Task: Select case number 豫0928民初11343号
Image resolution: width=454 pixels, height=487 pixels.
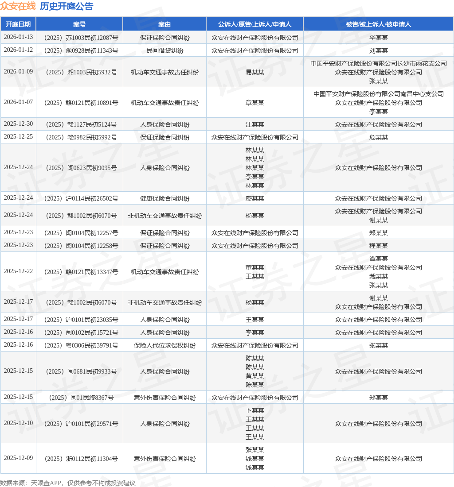Action: 81,50
